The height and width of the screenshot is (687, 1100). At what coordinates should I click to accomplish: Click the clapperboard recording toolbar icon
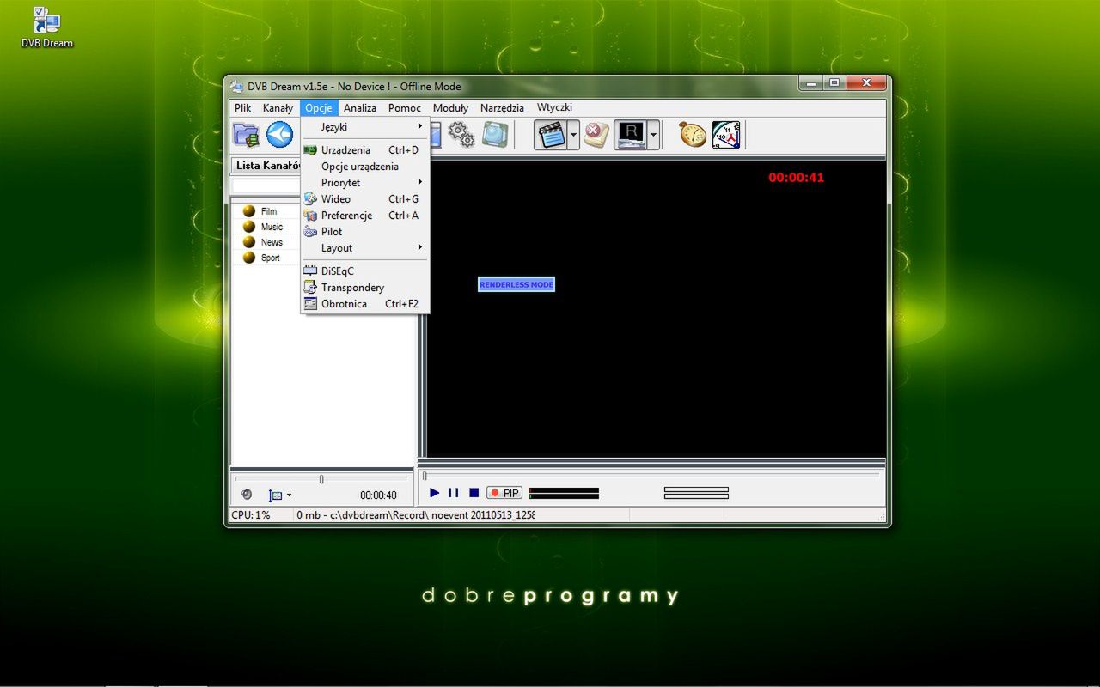click(551, 135)
